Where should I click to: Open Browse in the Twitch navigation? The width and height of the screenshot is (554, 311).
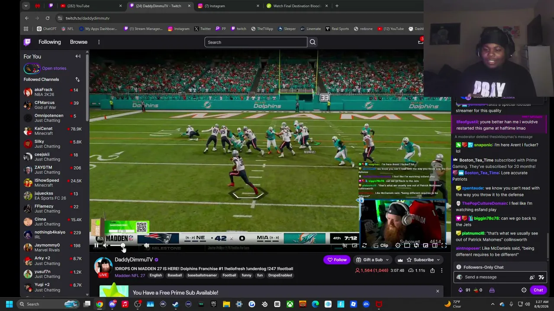coord(79,42)
